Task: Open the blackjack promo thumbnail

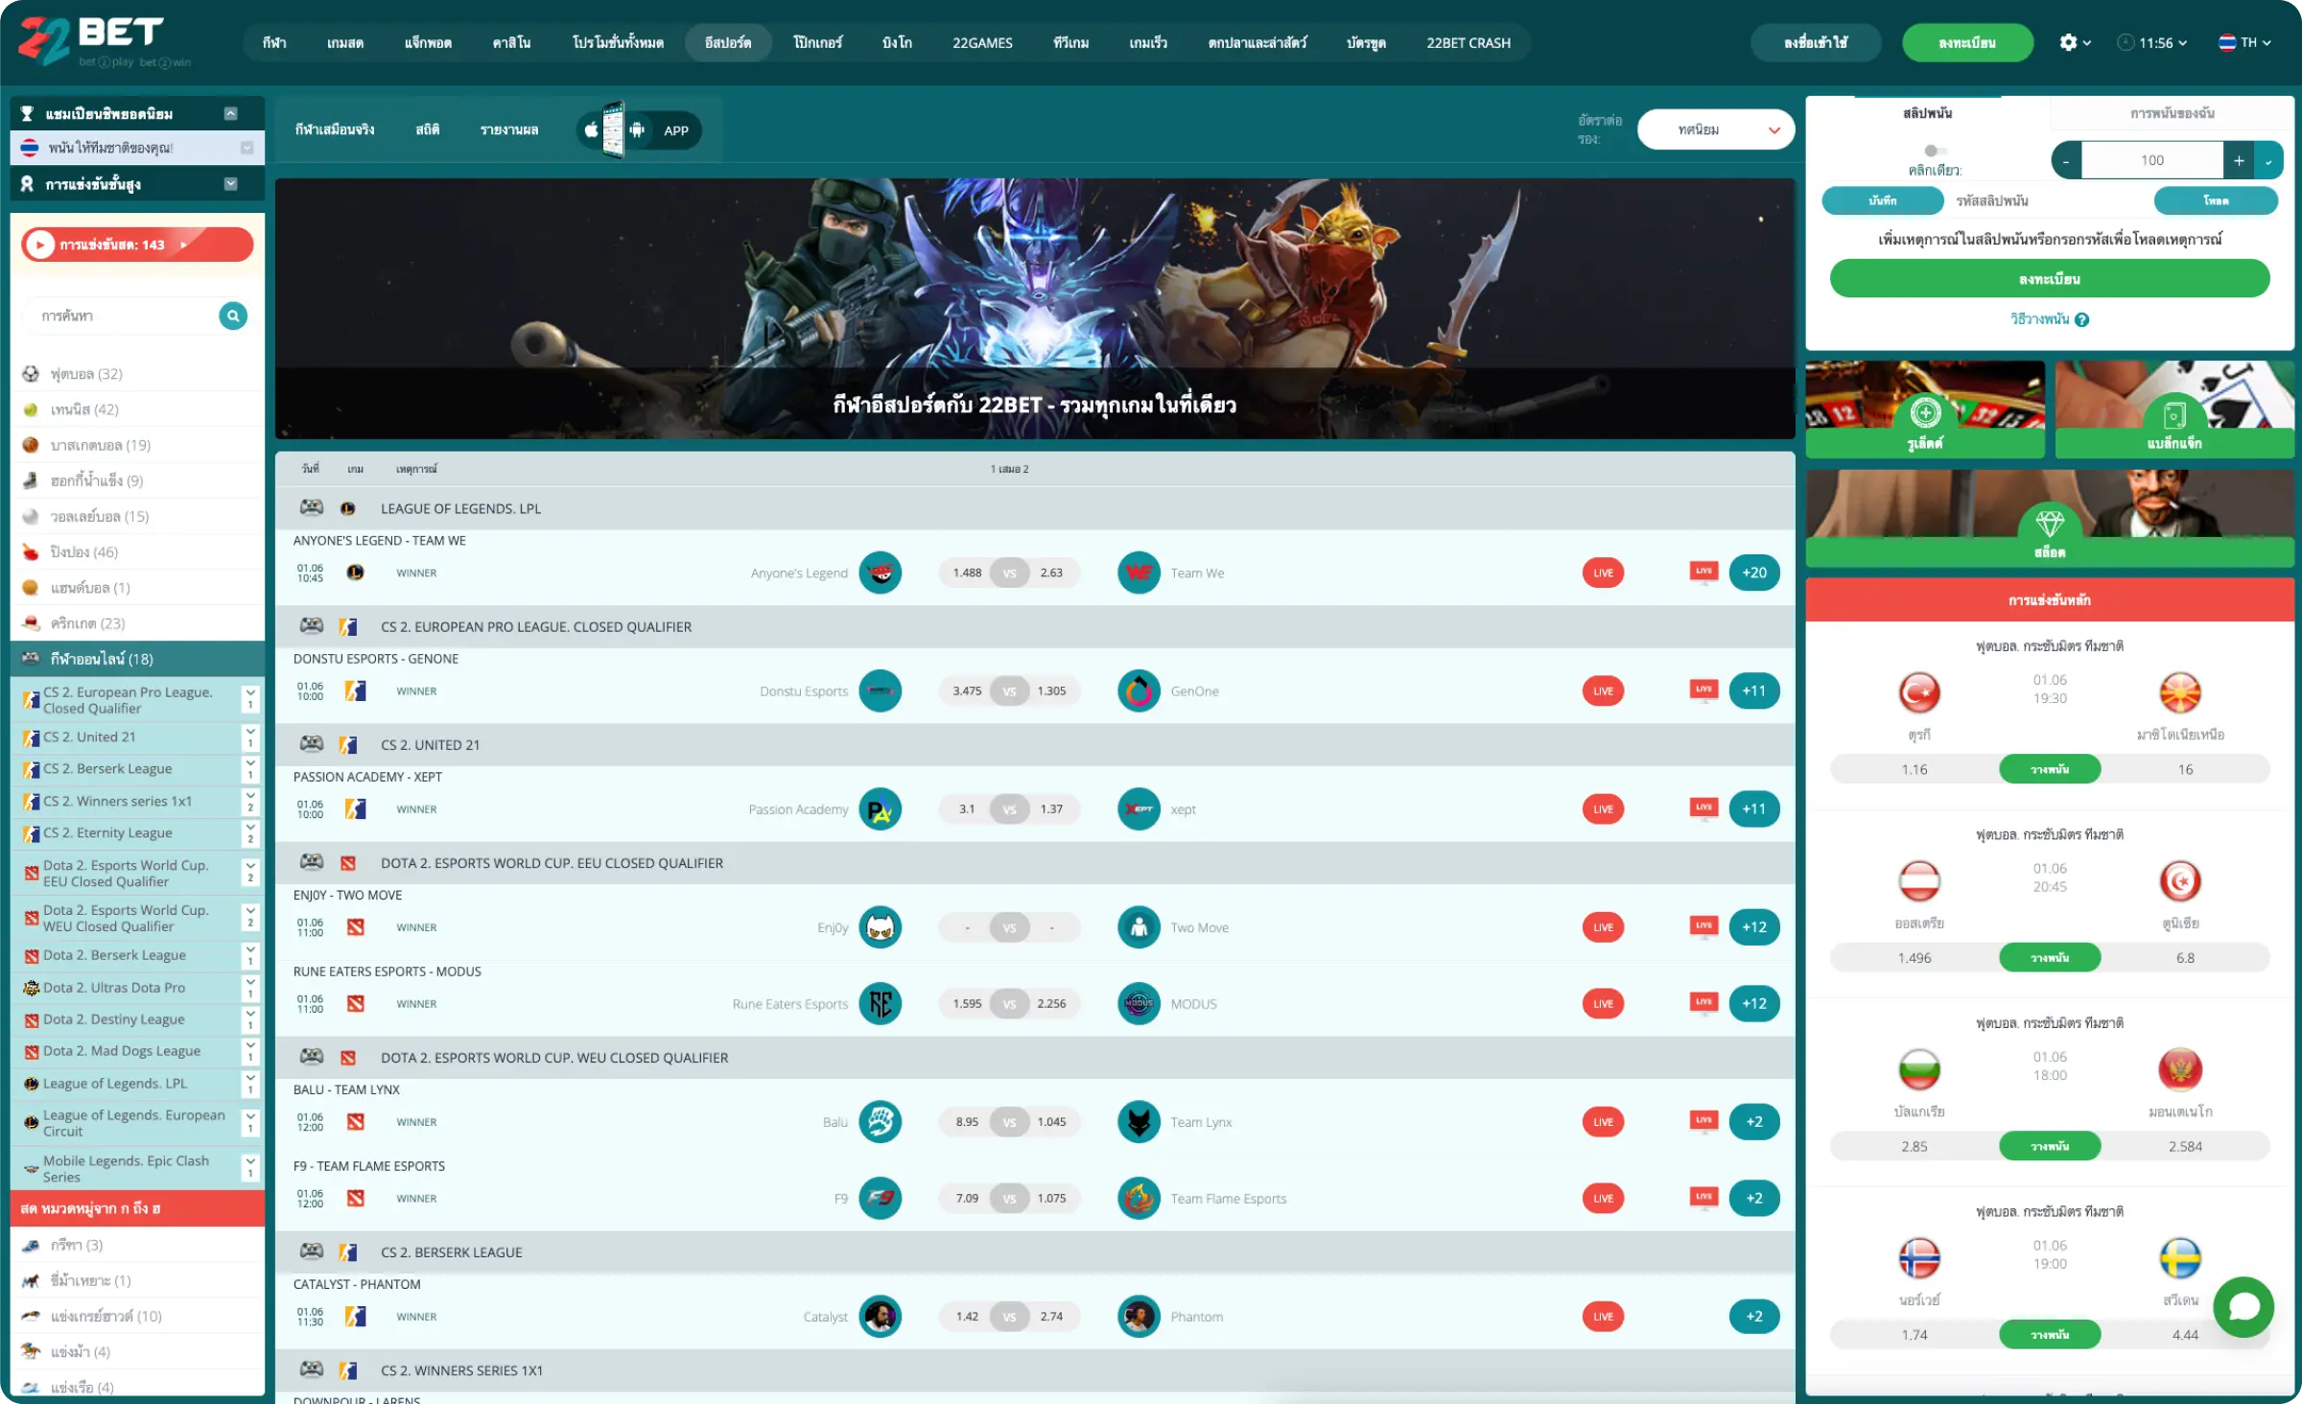Action: tap(2173, 409)
